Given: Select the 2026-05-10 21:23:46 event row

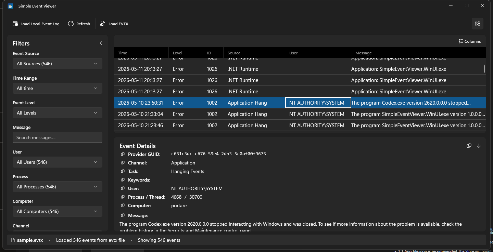Looking at the screenshot, I should (300, 125).
